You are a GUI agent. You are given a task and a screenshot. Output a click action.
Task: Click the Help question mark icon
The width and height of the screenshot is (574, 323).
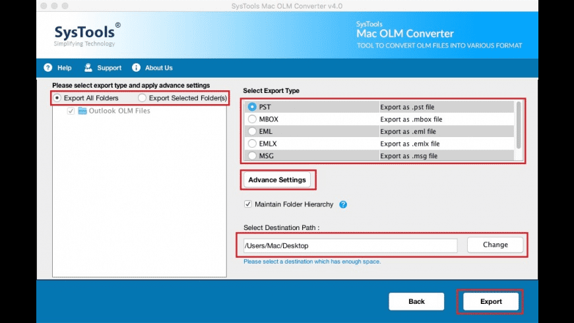coord(48,68)
